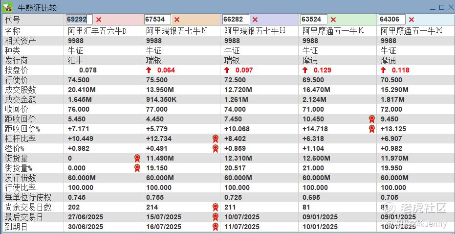
Task: Click the award ribbon next to 214 days
Action: pyautogui.click(x=216, y=207)
